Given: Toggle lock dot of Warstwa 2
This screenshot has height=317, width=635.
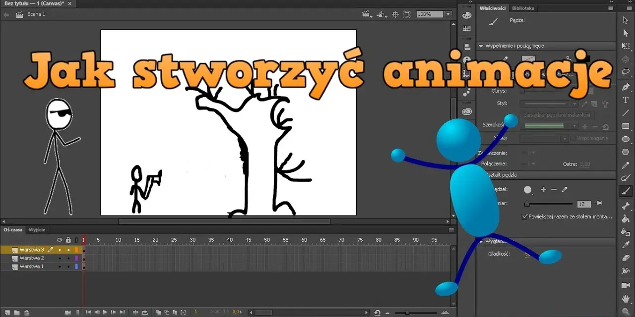Looking at the screenshot, I should (x=68, y=258).
